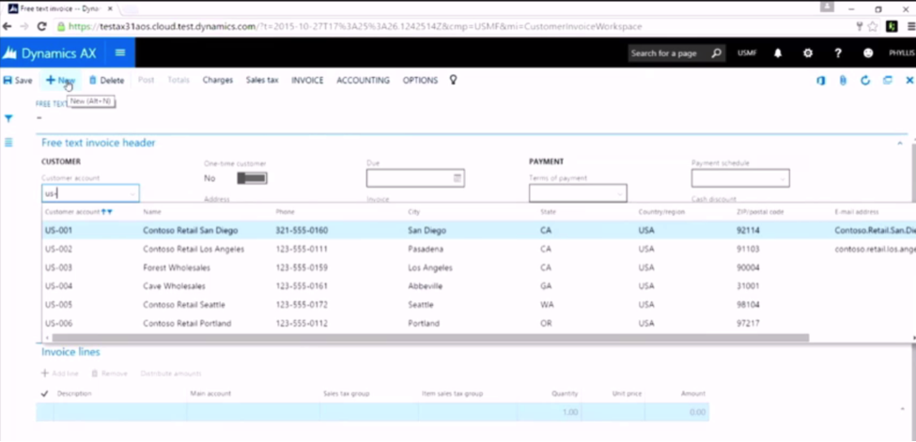The height and width of the screenshot is (442, 916).
Task: Click the Description cell of the invoice line
Action: click(119, 412)
